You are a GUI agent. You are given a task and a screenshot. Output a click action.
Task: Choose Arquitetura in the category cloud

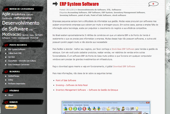(x=18, y=14)
